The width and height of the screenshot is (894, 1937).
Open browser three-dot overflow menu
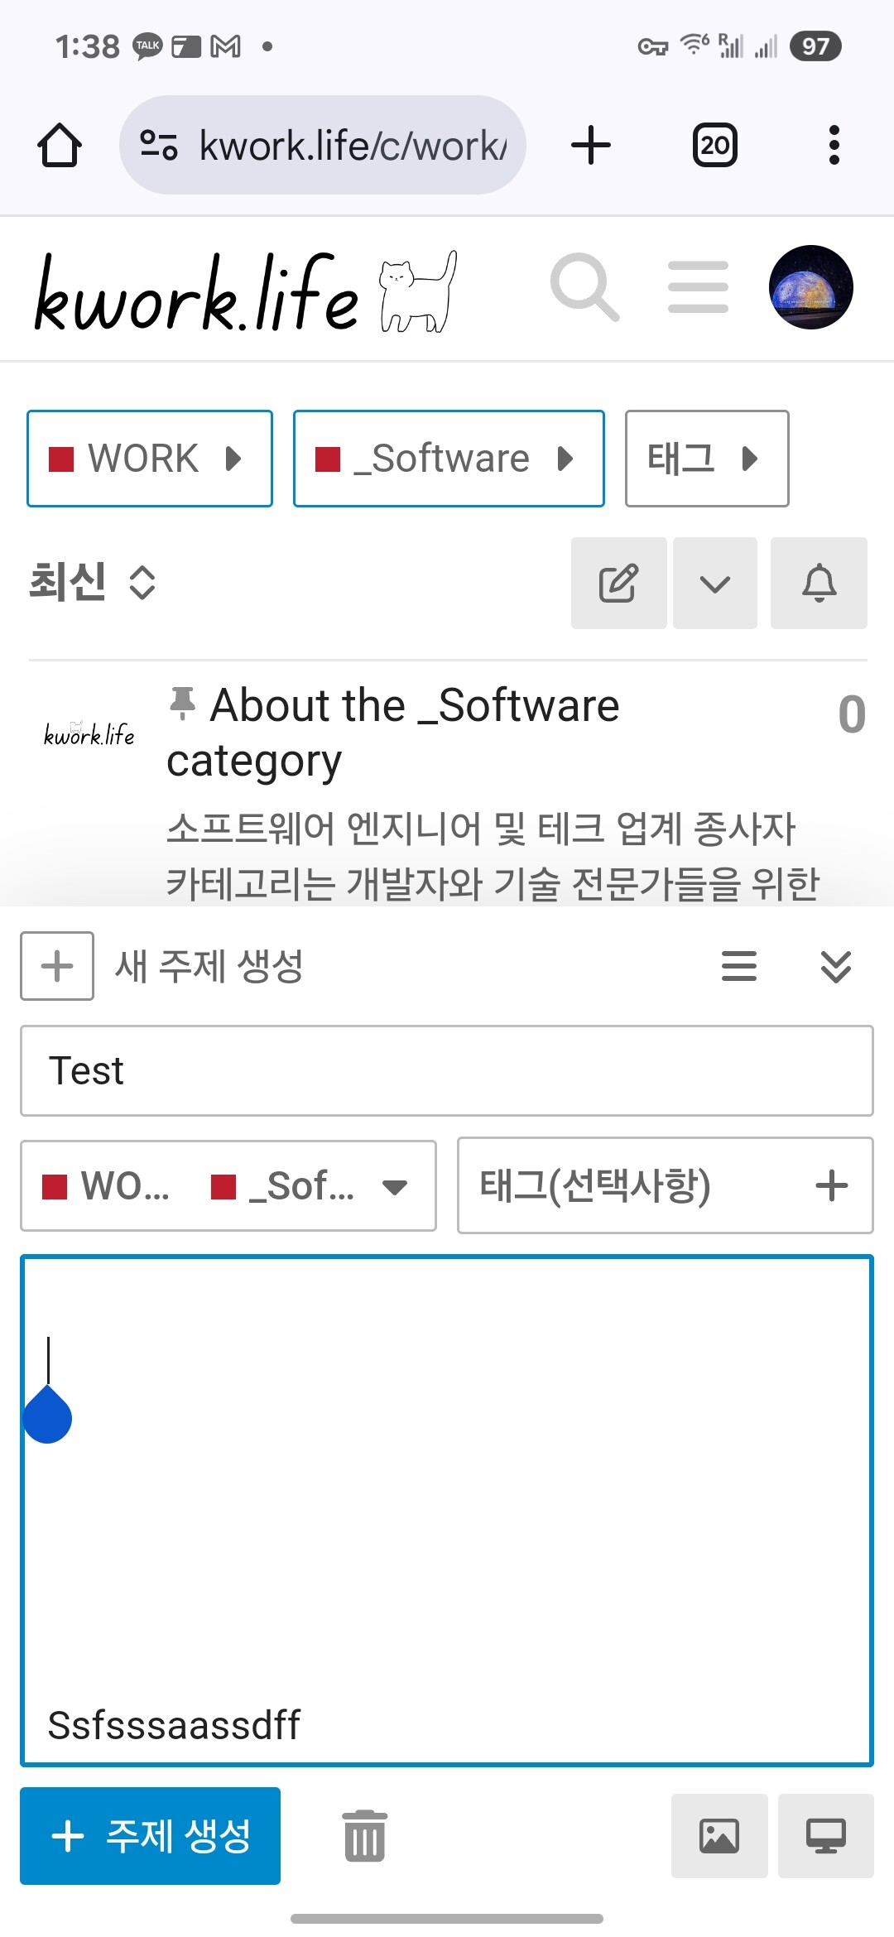pyautogui.click(x=834, y=146)
